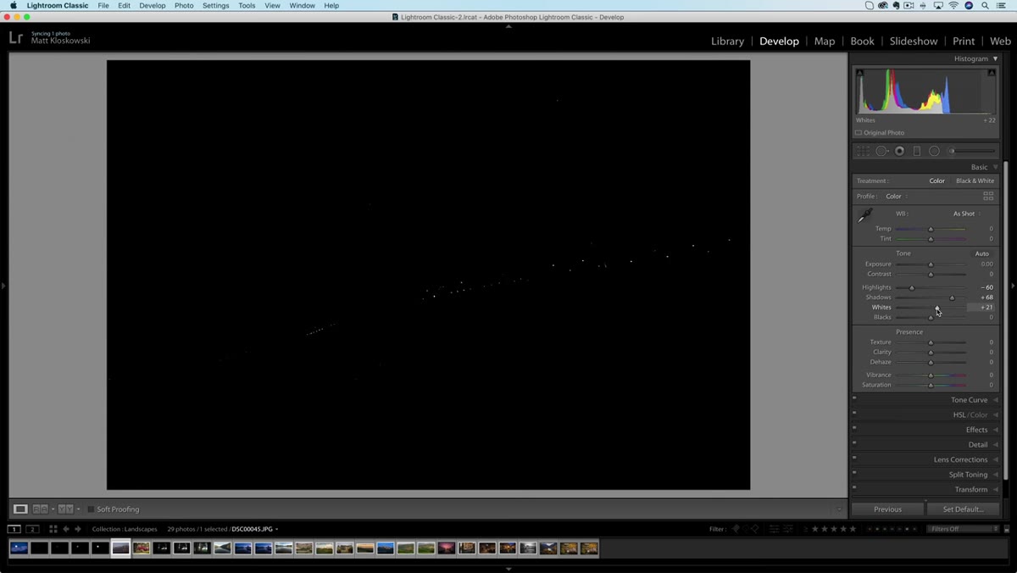The width and height of the screenshot is (1017, 573).
Task: Go back with filmstrip left arrow
Action: coord(66,529)
